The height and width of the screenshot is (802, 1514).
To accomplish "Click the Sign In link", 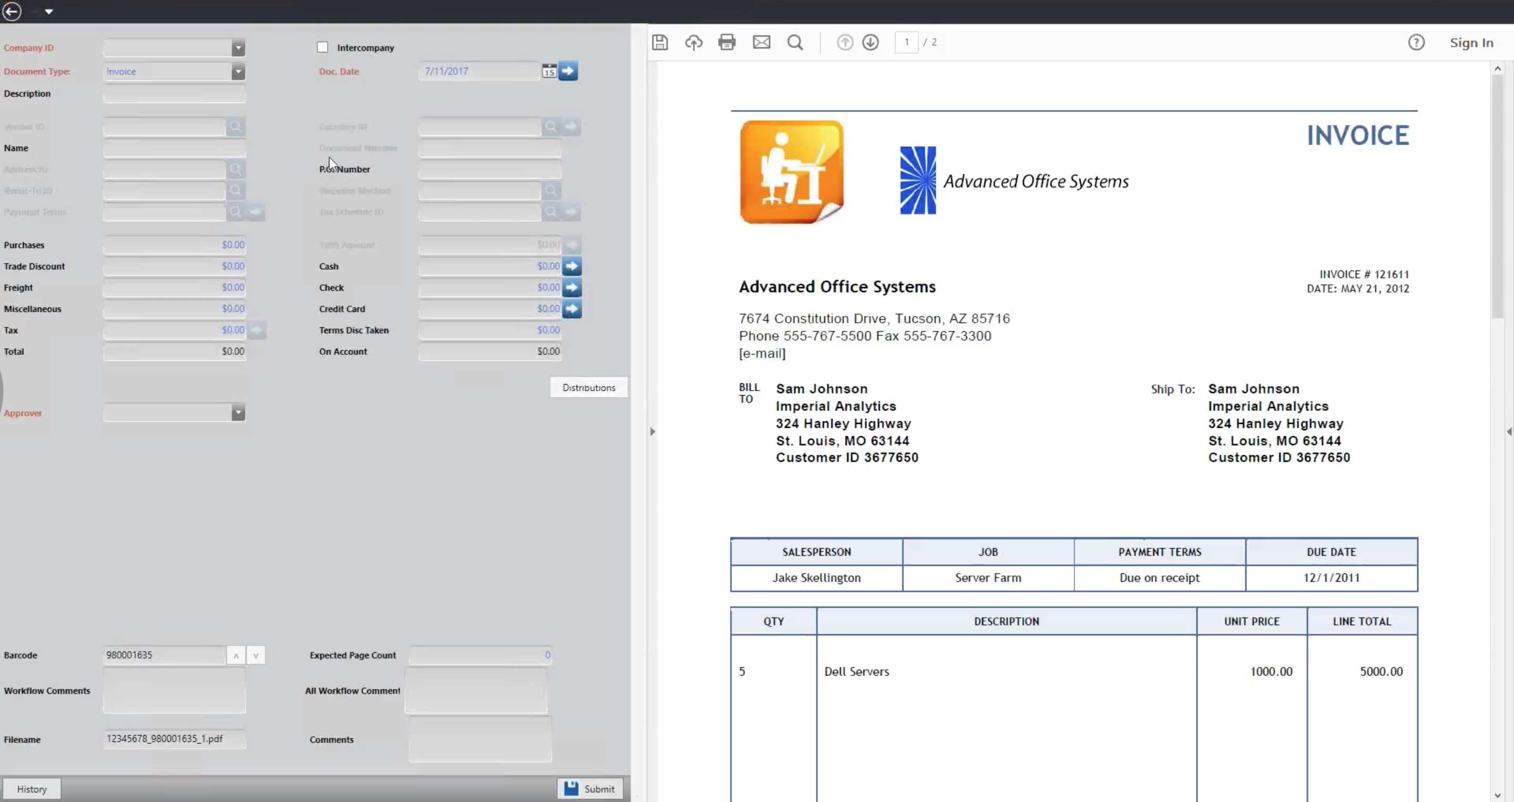I will point(1471,42).
